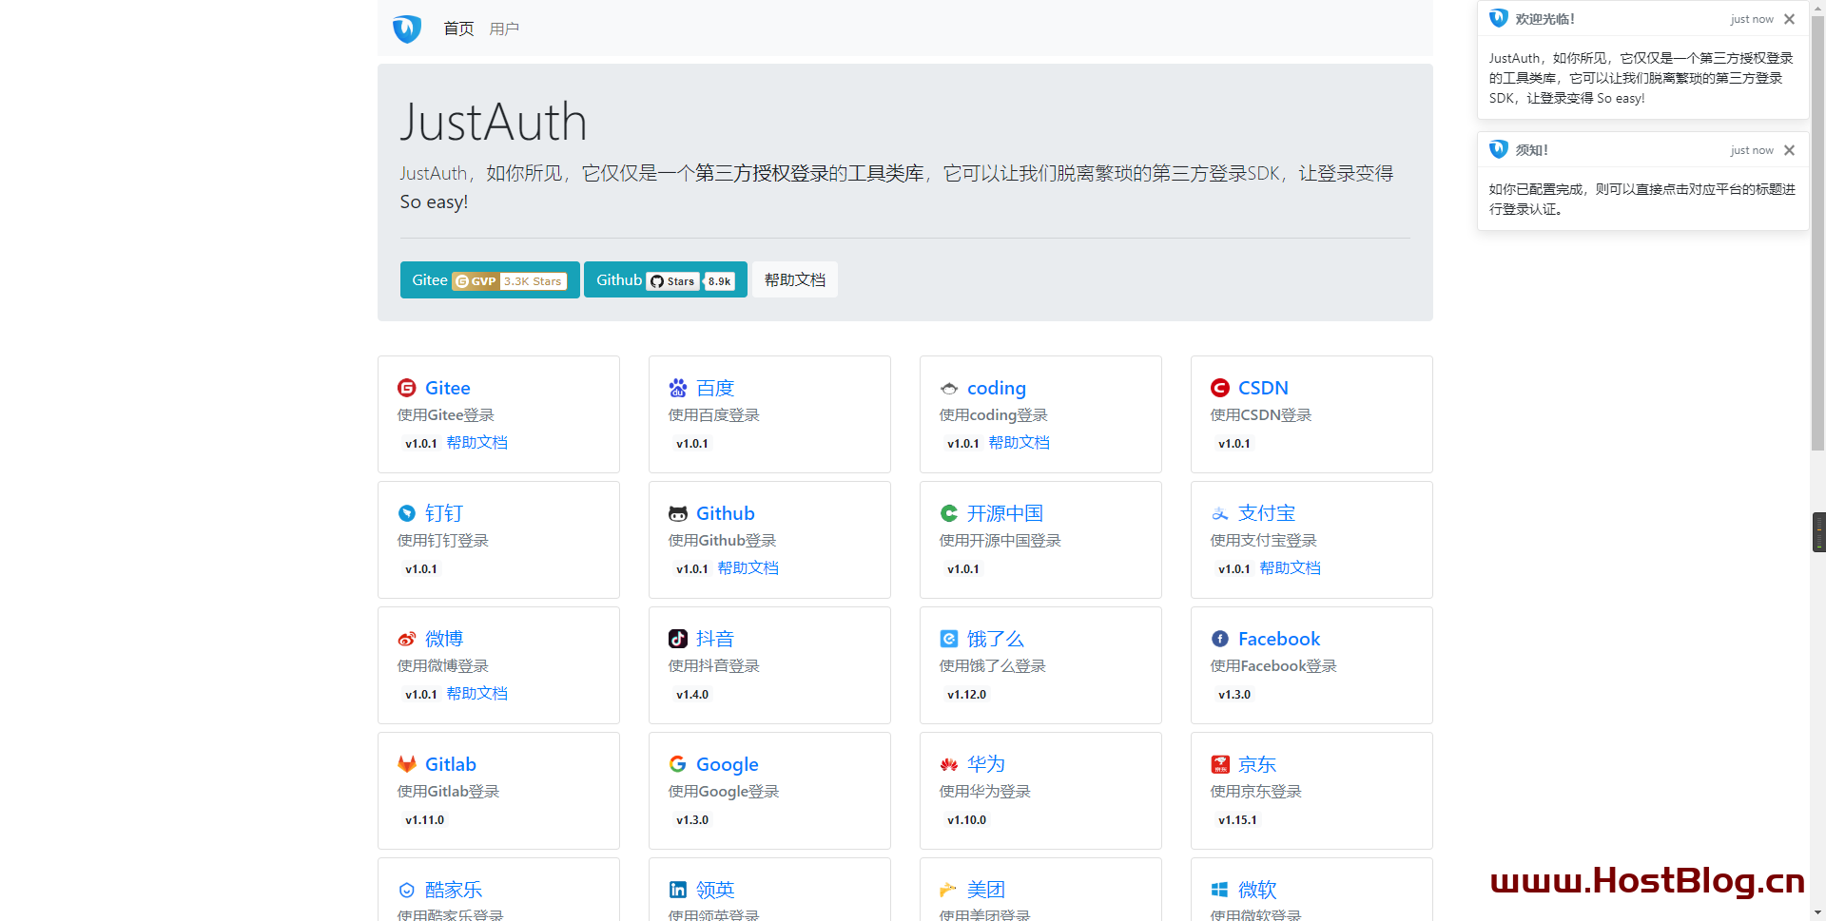Log in via the Github card title
Image resolution: width=1826 pixels, height=921 pixels.
pos(726,513)
